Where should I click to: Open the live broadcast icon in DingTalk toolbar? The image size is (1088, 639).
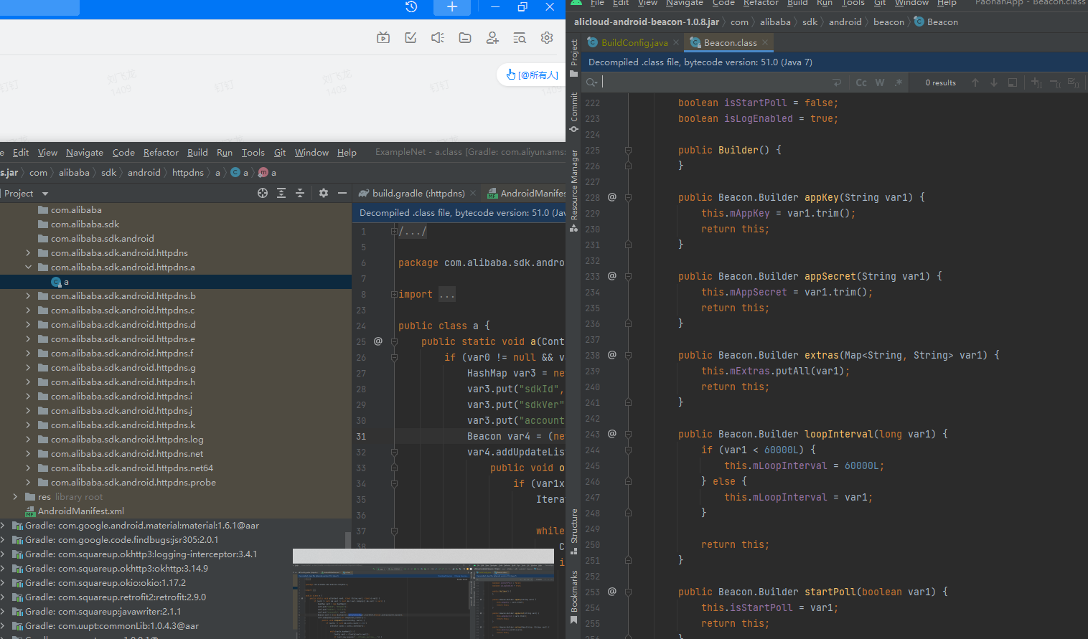click(383, 38)
